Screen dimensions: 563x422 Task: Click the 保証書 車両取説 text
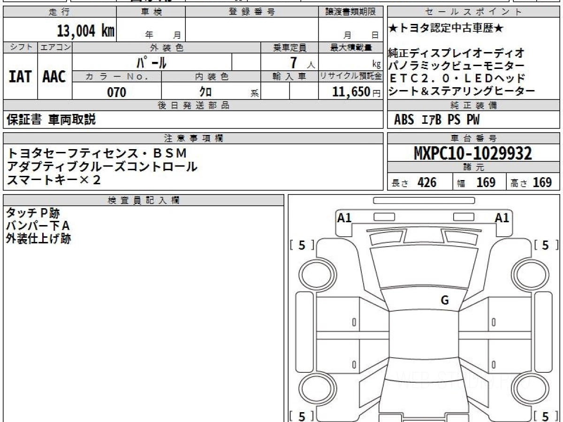pyautogui.click(x=51, y=120)
